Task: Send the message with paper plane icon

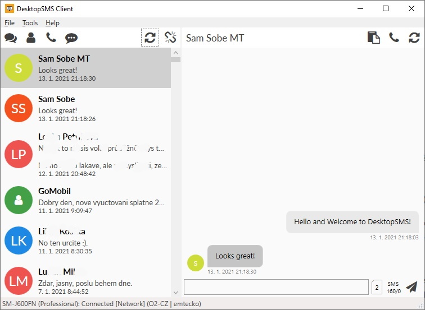Action: (x=412, y=287)
